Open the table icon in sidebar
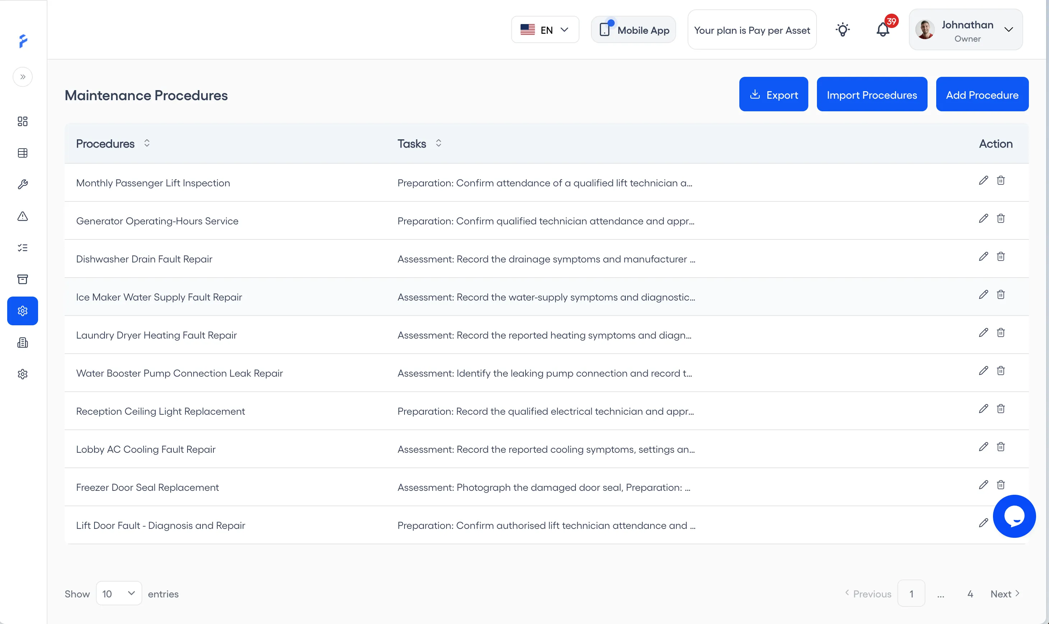Screen dimensions: 1049x624 pyautogui.click(x=23, y=153)
